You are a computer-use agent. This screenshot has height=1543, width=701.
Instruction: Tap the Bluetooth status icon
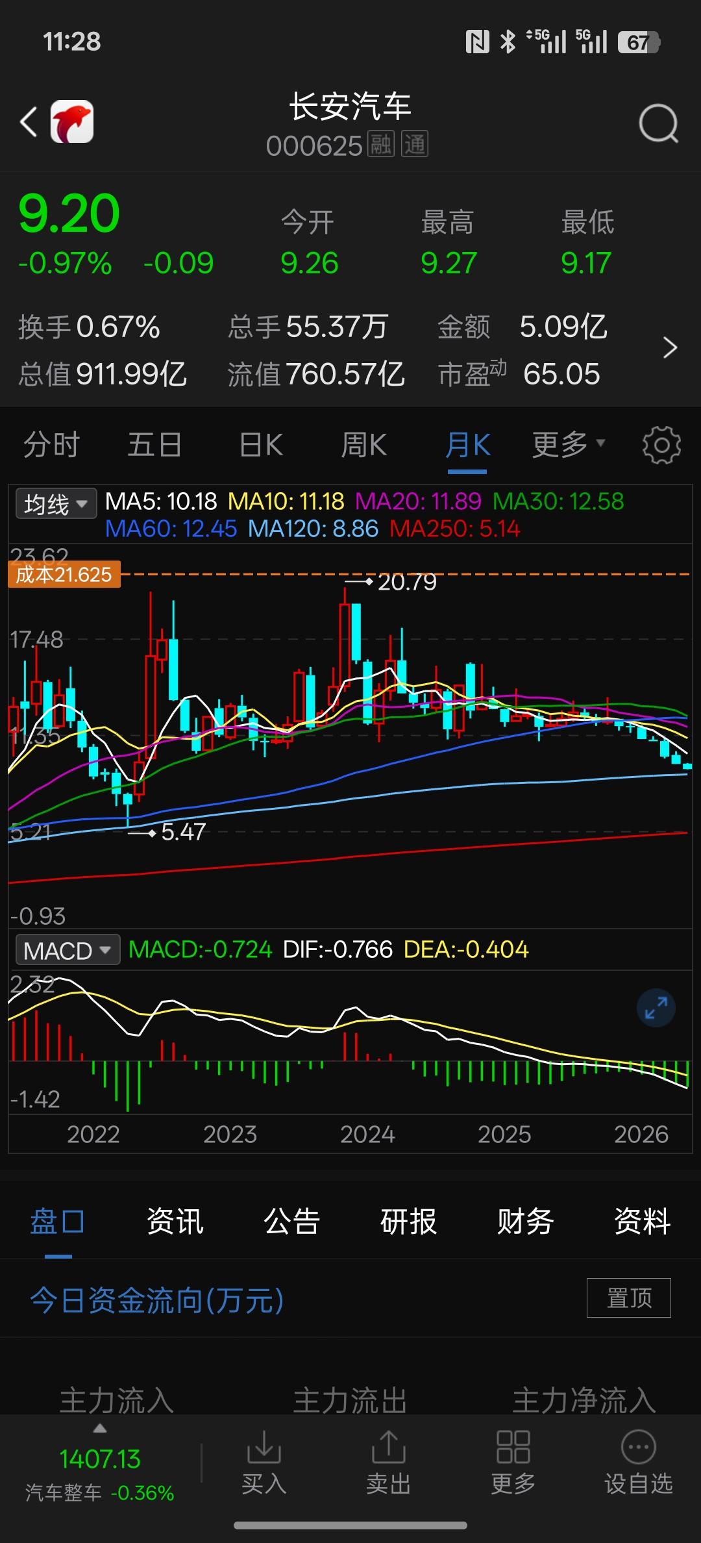click(508, 42)
